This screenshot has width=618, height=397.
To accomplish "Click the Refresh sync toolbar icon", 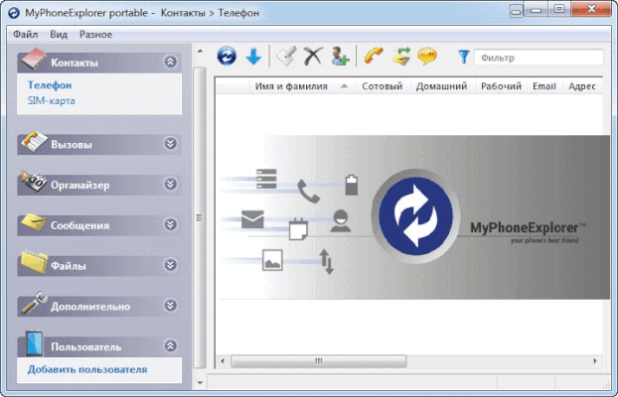I will (227, 56).
